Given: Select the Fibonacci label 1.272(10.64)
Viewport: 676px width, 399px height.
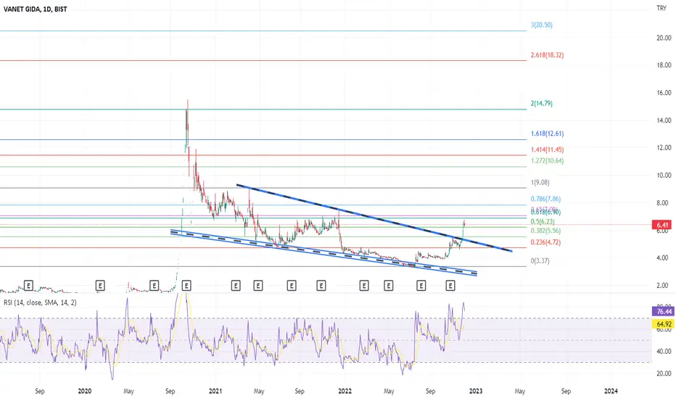Looking at the screenshot, I should point(547,160).
